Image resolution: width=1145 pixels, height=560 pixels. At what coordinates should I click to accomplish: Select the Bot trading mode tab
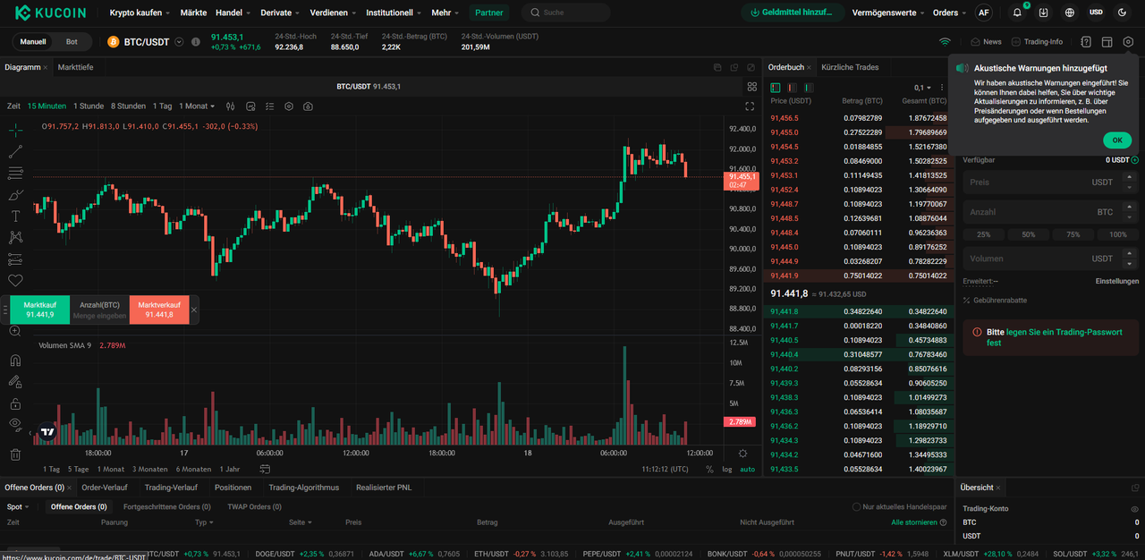(72, 42)
